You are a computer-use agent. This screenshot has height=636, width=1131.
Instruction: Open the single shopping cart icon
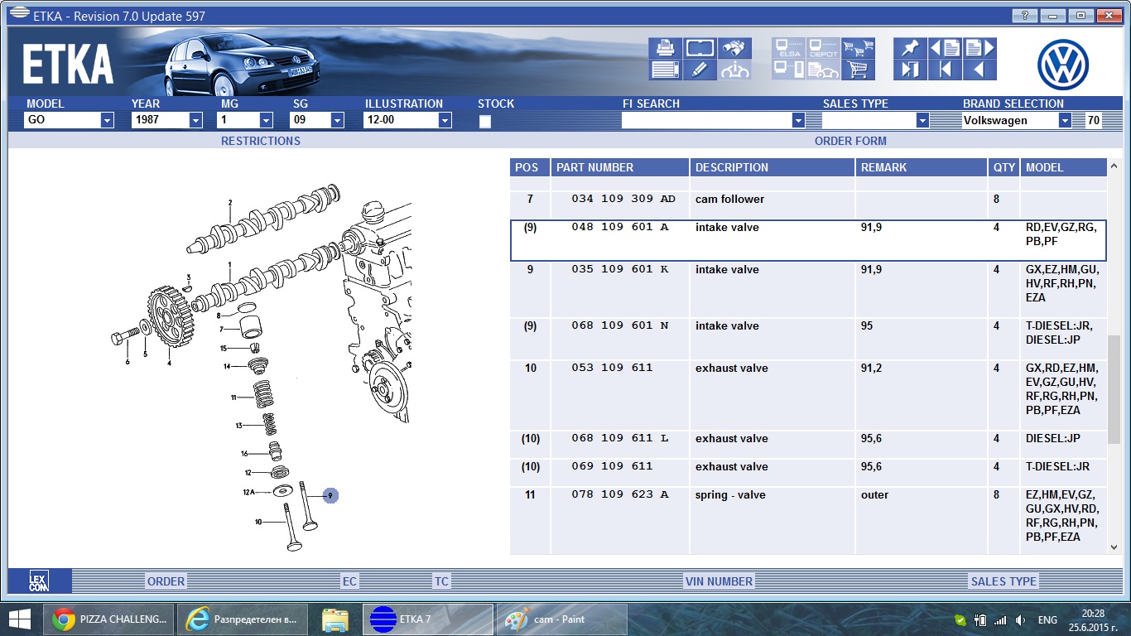coord(858,70)
